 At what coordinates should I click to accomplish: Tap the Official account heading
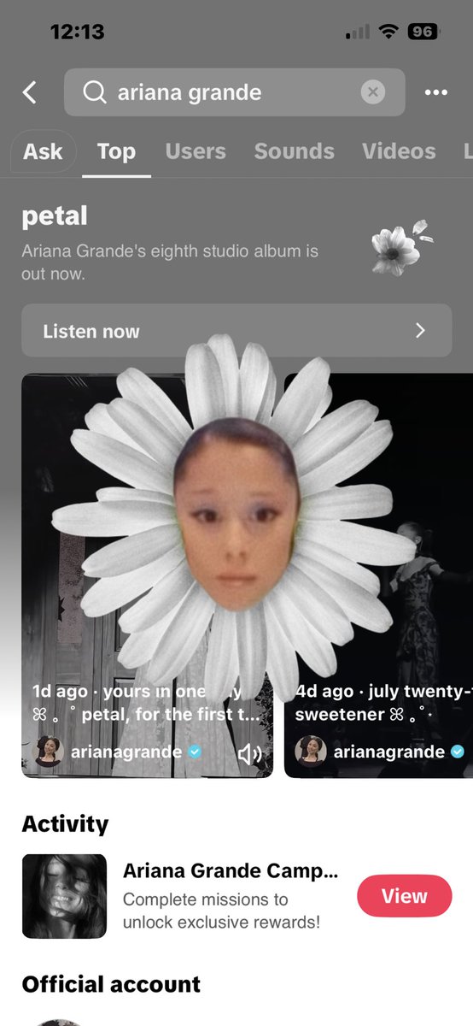pyautogui.click(x=111, y=984)
